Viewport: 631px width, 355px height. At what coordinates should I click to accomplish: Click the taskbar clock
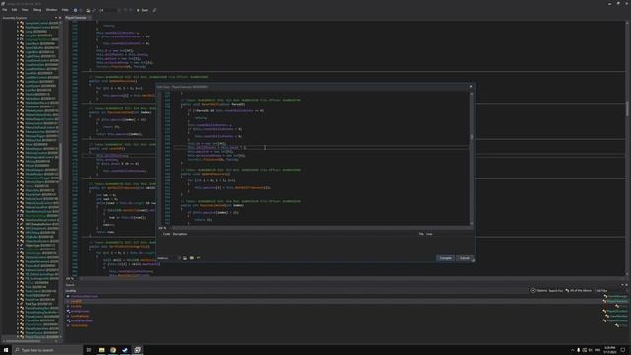click(x=610, y=350)
